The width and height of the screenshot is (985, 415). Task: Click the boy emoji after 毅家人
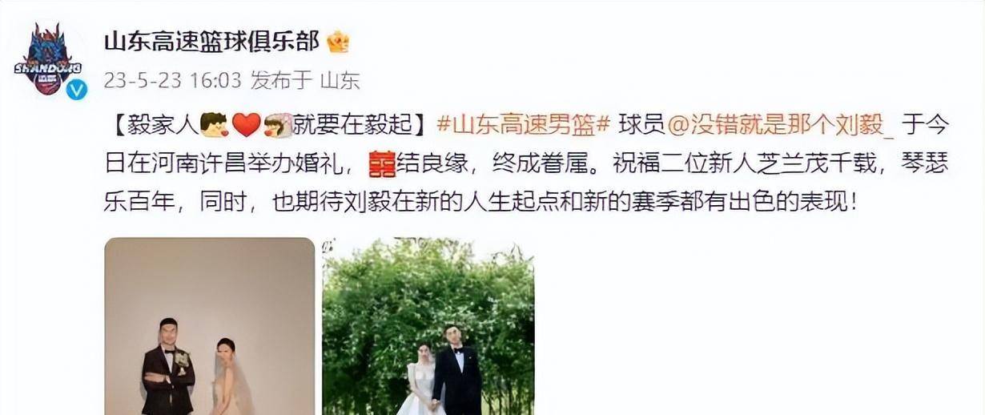pos(215,125)
